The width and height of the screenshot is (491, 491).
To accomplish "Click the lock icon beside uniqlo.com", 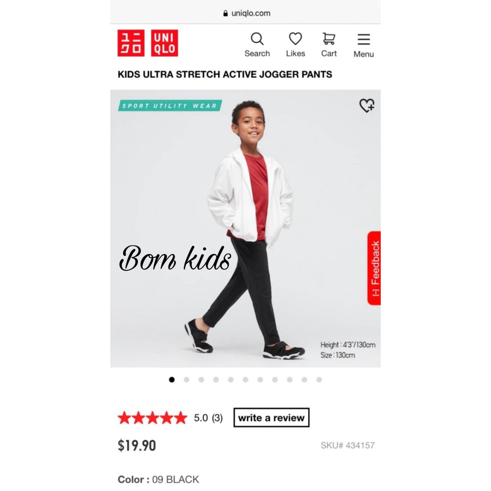I will [225, 13].
